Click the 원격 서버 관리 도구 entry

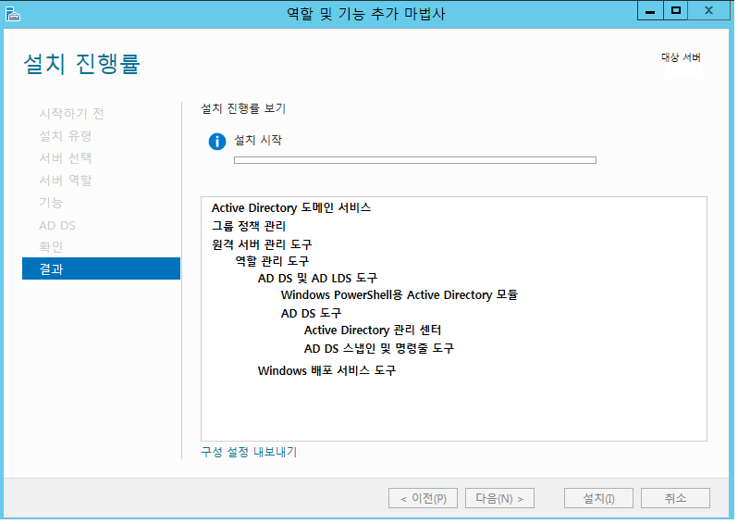[x=262, y=244]
